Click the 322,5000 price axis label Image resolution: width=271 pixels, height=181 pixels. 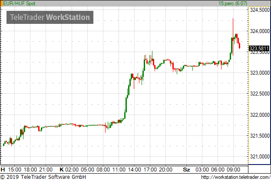260,94
